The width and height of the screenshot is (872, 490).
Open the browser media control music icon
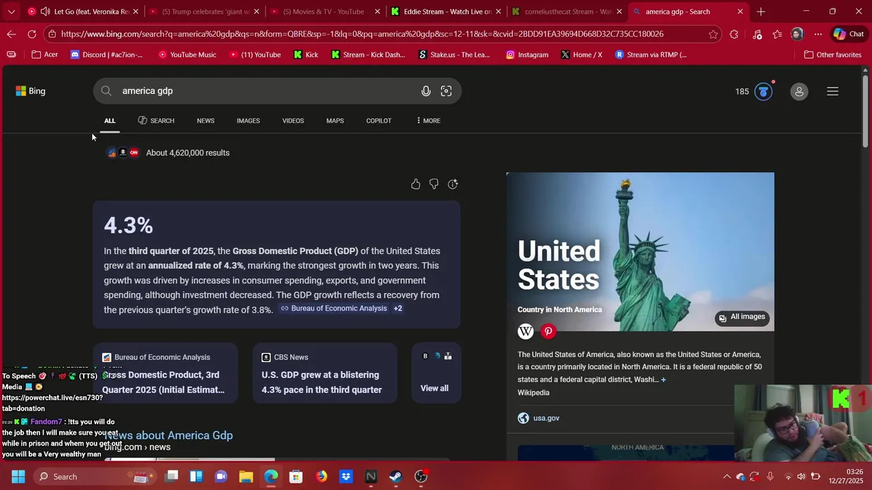tap(757, 34)
